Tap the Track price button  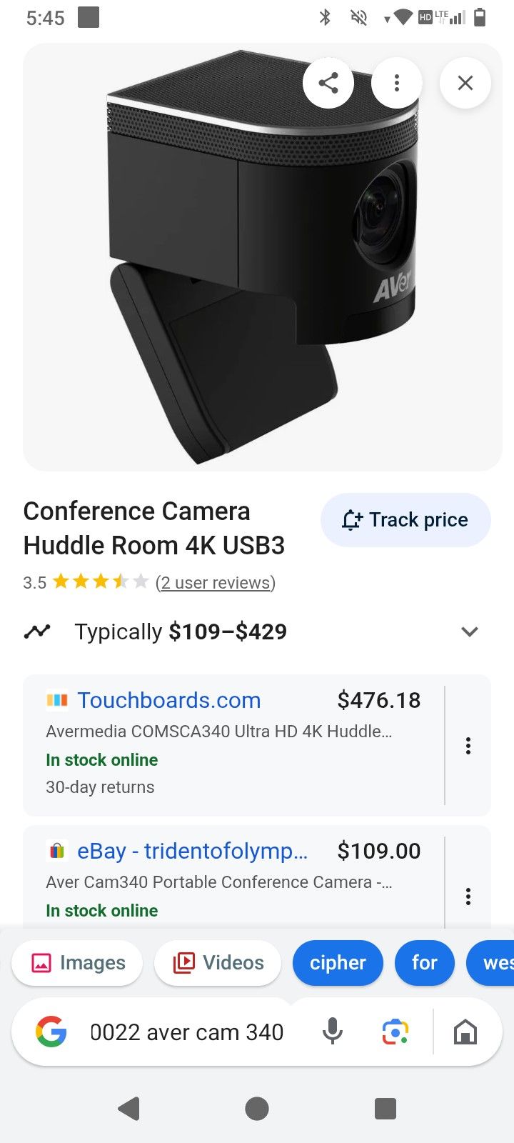(x=405, y=520)
